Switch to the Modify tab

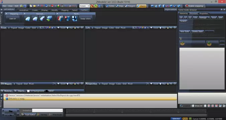[54, 10]
